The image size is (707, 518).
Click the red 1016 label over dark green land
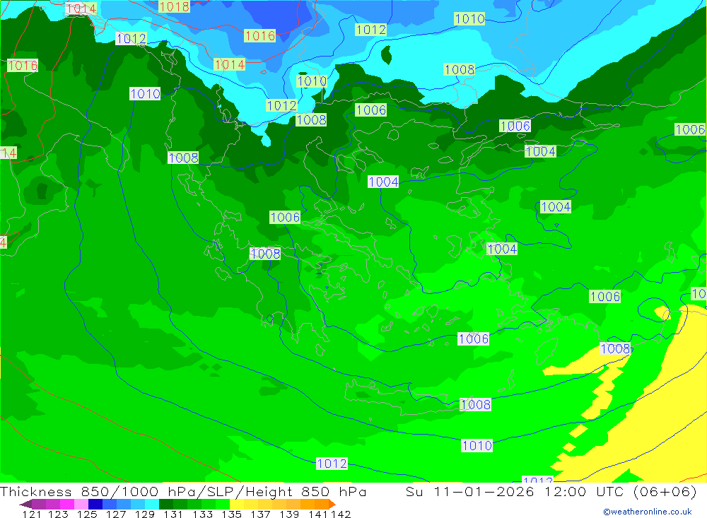pyautogui.click(x=23, y=66)
